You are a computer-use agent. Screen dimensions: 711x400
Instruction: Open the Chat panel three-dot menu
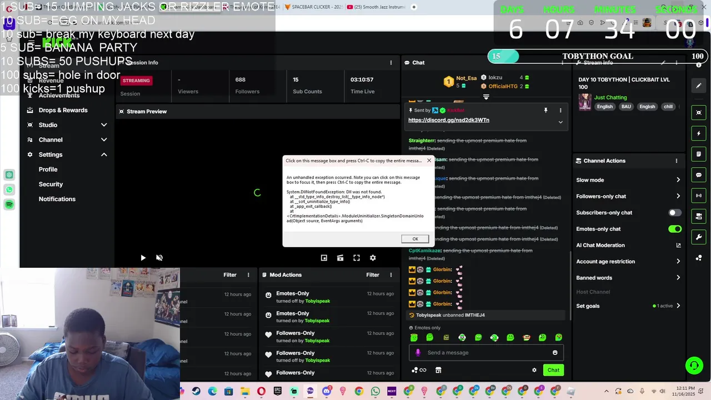[563, 63]
